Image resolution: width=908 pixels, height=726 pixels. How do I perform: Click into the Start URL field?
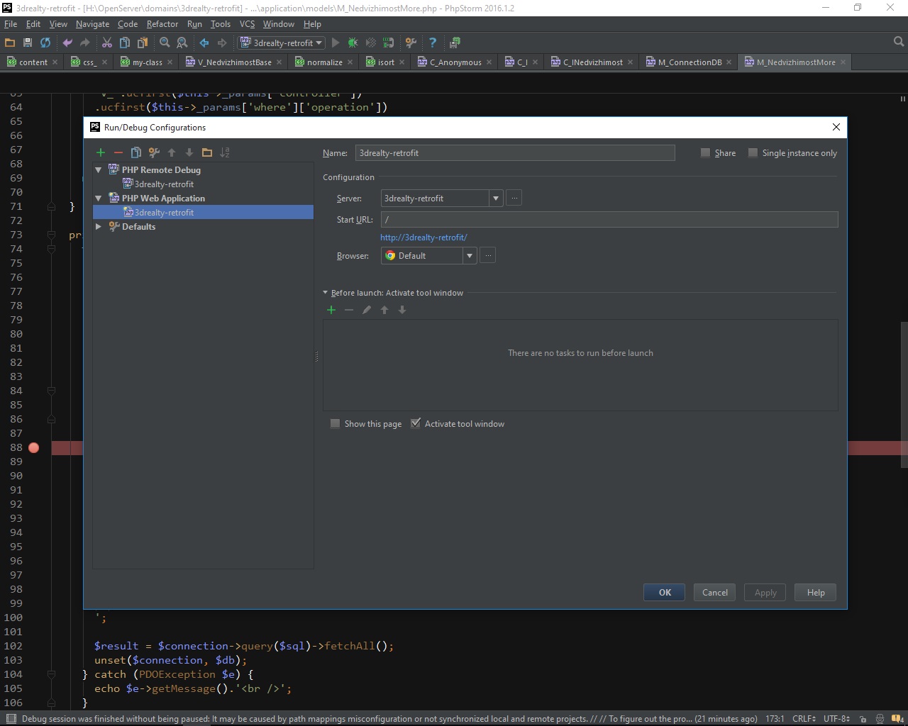click(x=609, y=220)
